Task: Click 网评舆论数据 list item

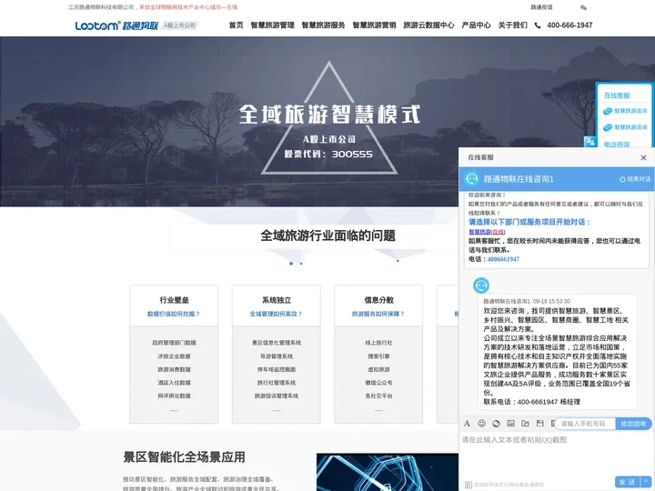Action: point(174,396)
